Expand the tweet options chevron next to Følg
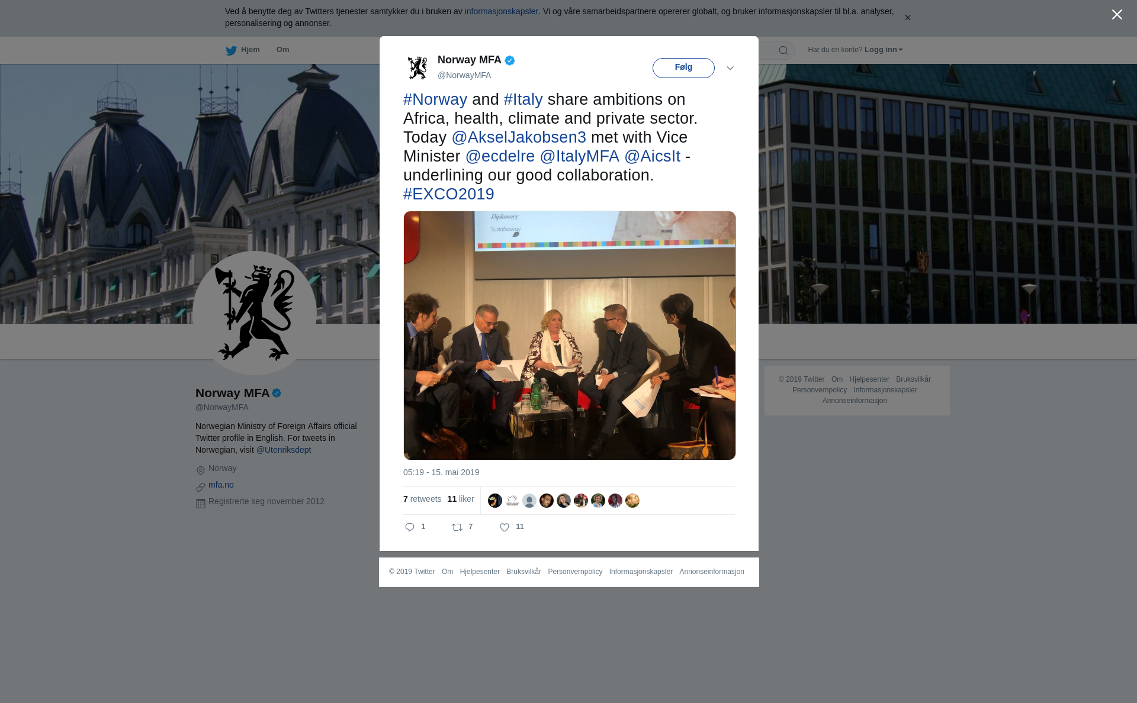The height and width of the screenshot is (703, 1137). 730,68
